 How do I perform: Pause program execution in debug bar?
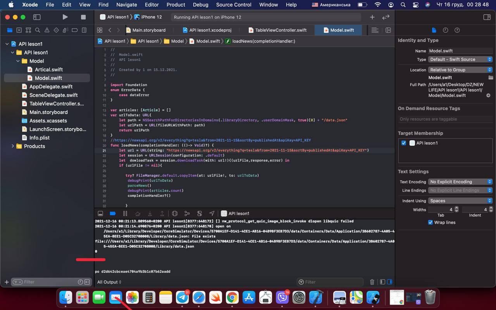point(125,214)
